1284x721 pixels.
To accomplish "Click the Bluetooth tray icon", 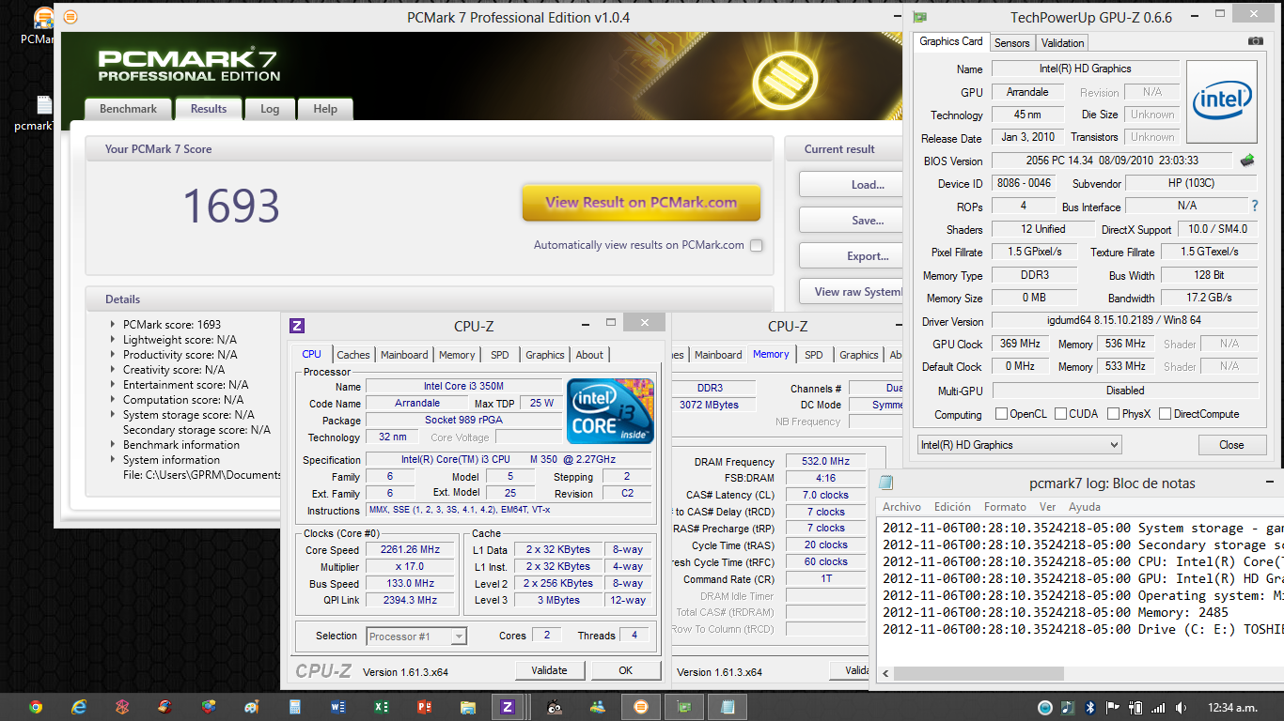I will 1090,707.
